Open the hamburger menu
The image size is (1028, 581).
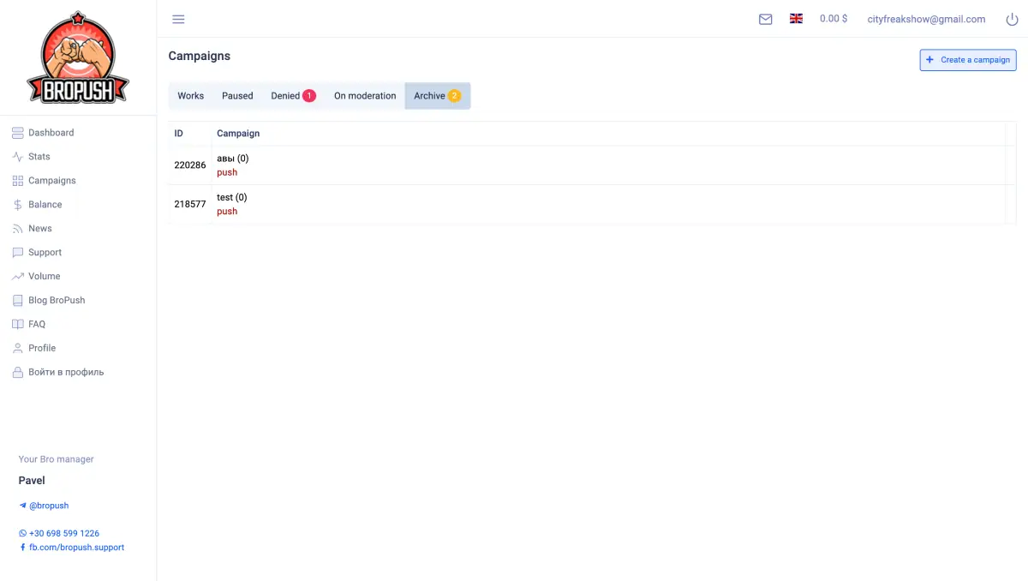[x=178, y=19]
